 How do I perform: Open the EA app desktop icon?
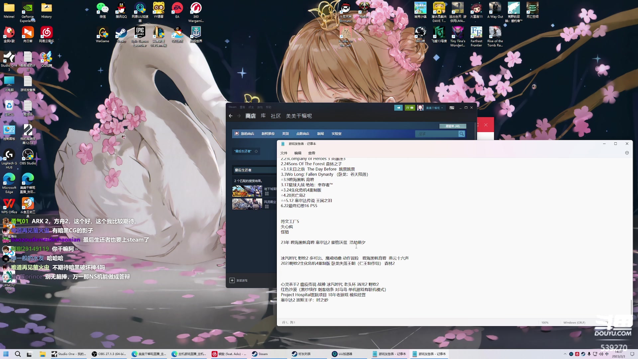177,10
